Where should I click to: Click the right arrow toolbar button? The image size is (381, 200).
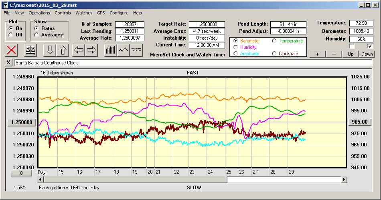point(91,50)
